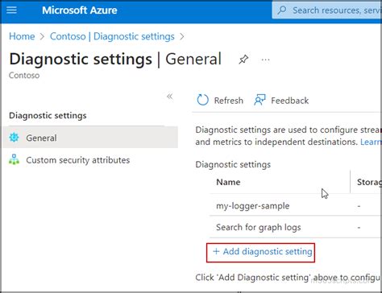Screen dimensions: 382x293
Task: Go to Home breadcrumb
Action: pos(22,36)
